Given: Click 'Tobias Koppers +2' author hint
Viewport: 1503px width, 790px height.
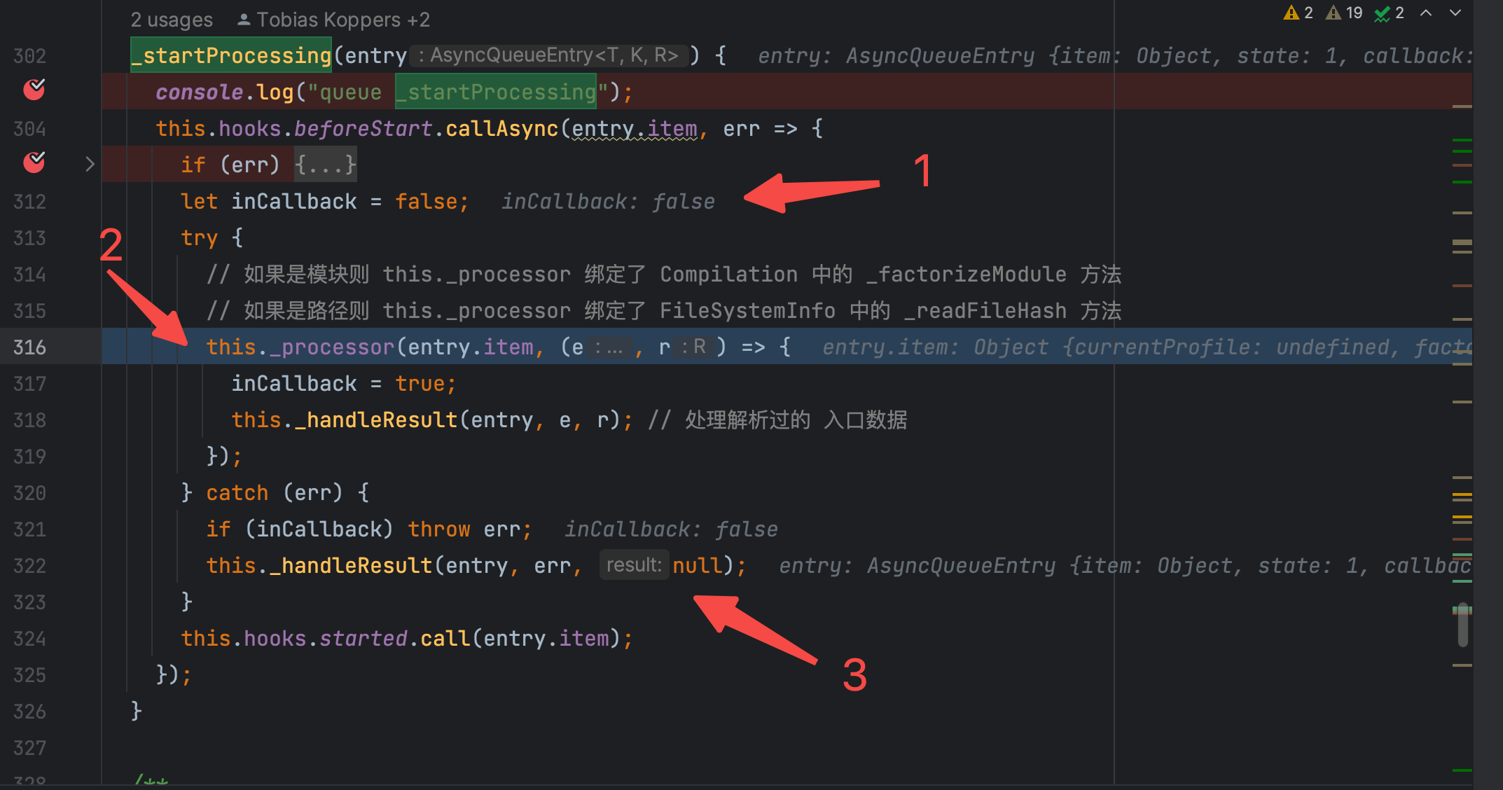Looking at the screenshot, I should 342,20.
